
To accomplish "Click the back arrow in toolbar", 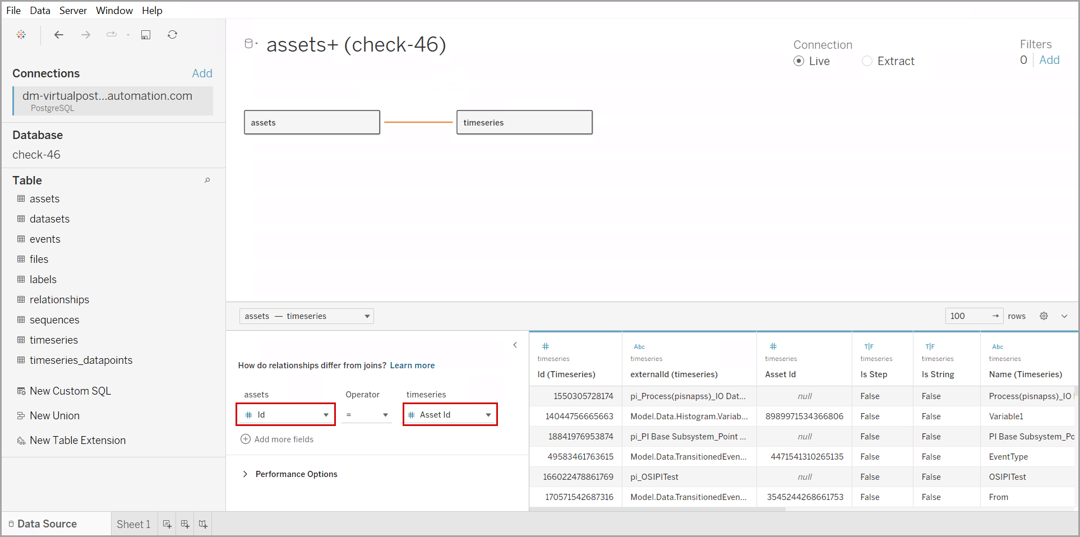I will (59, 35).
